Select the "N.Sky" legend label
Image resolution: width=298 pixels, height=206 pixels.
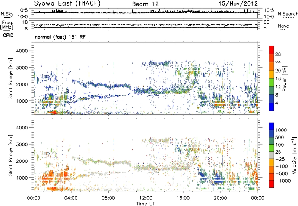click(7, 14)
